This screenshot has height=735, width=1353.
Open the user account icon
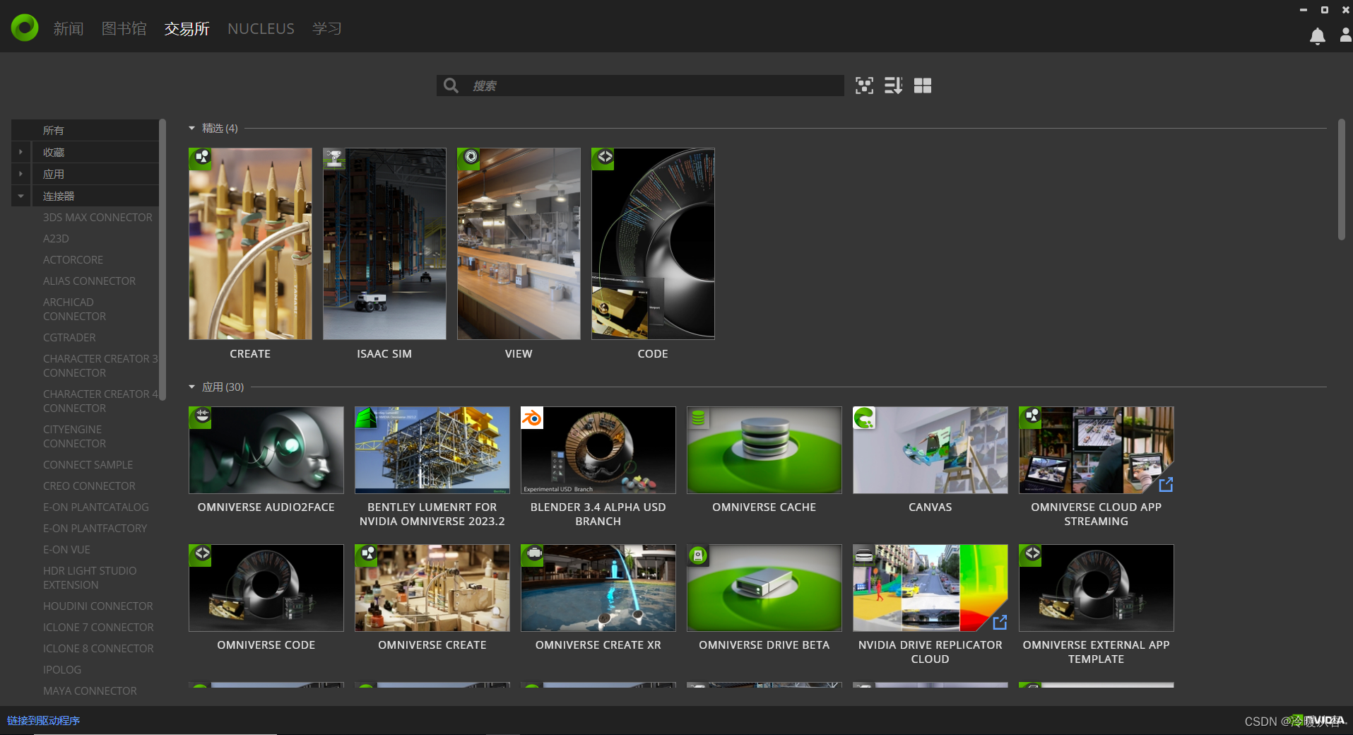click(x=1346, y=35)
